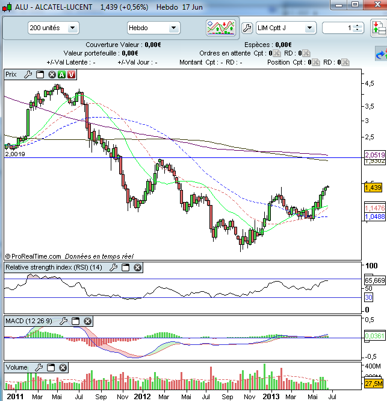Screen dimensions: 387x401
Task: Click RSI value label 65,669
Action: 374,280
